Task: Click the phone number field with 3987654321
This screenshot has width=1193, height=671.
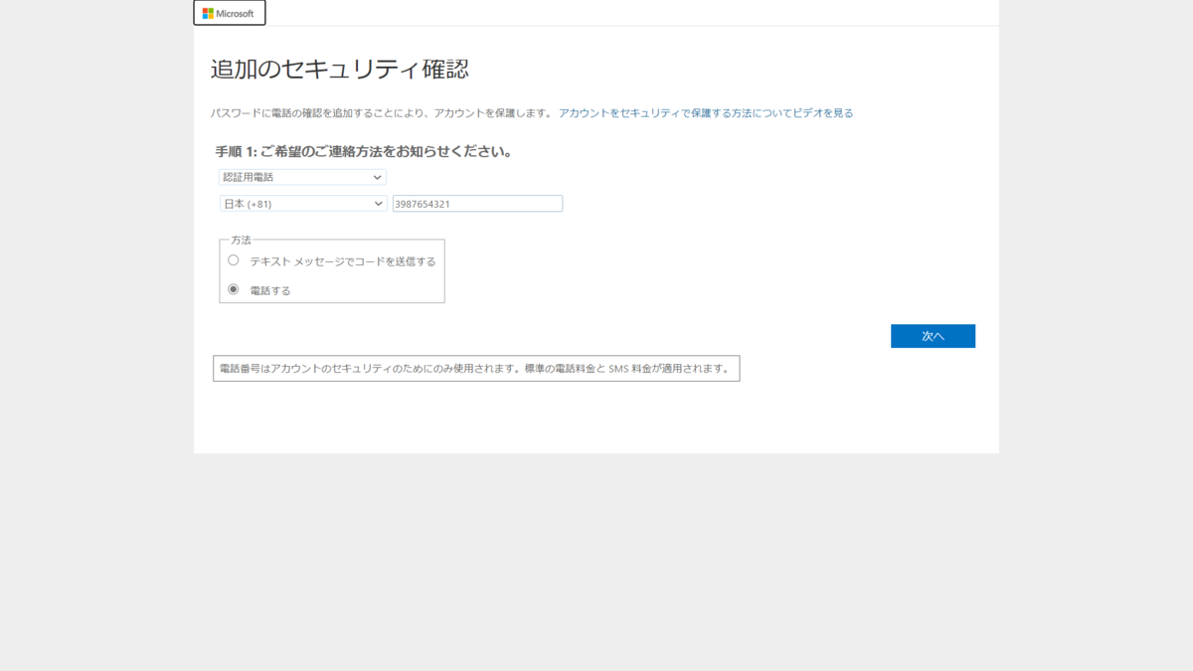Action: point(477,203)
